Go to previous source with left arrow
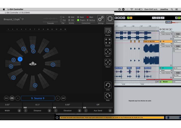The height and width of the screenshot is (128, 181). 18,98
